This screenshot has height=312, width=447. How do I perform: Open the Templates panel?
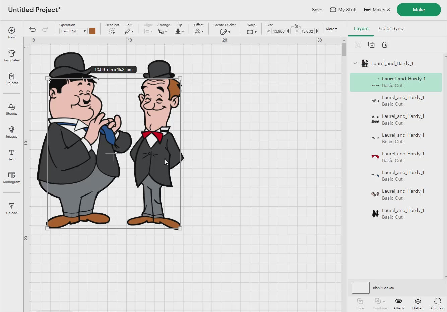tap(12, 56)
